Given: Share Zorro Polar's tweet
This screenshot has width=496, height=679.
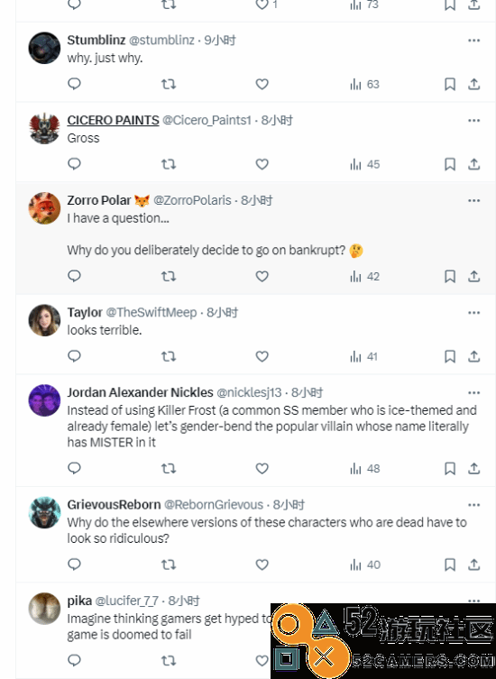Looking at the screenshot, I should coord(474,276).
